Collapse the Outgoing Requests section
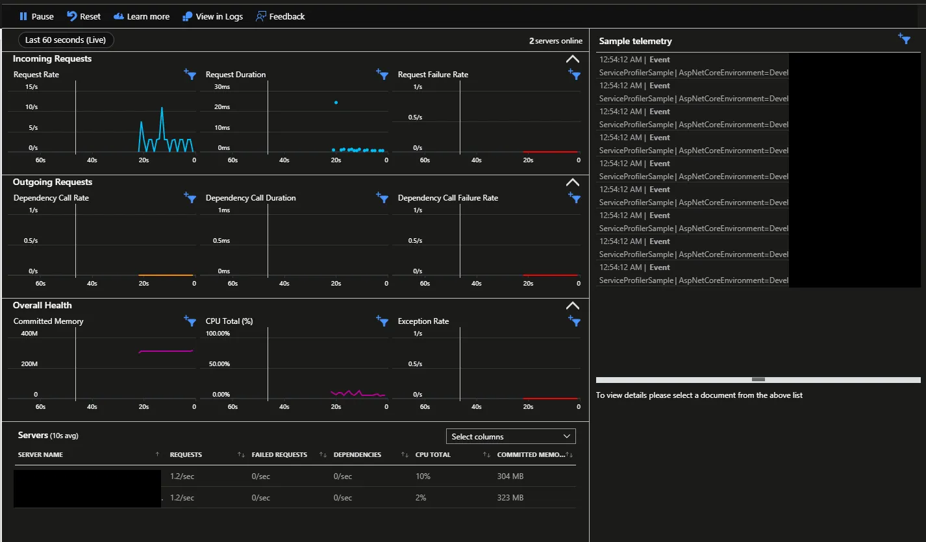Screen dimensions: 926x542 (x=572, y=182)
